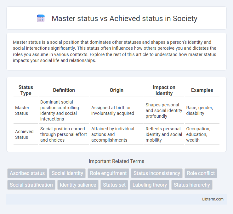Viewport: 233px width, 214px height.
Task: Click the page title 'Master status vs Achieved status in Society'
Action: point(124,19)
